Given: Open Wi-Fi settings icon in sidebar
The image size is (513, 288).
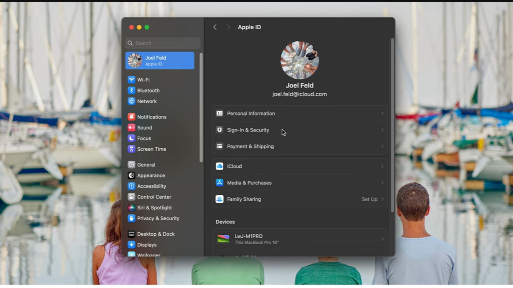Looking at the screenshot, I should point(131,80).
